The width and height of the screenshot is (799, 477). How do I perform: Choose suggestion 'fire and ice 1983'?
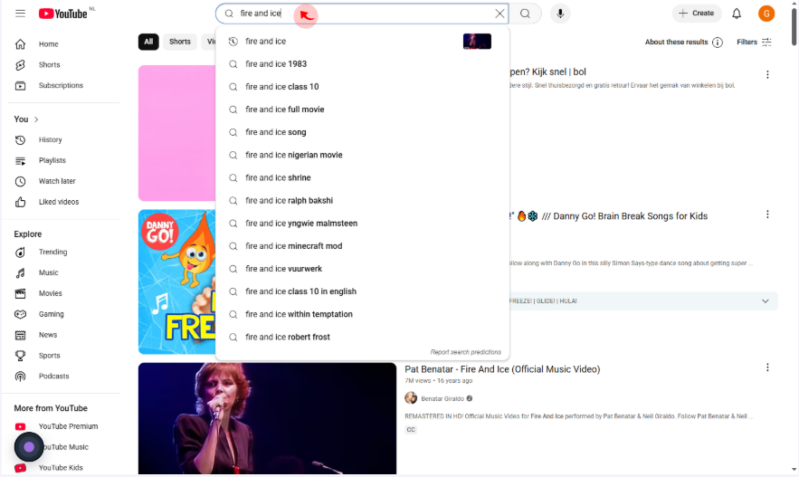click(362, 64)
